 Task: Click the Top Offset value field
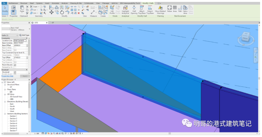20,57
